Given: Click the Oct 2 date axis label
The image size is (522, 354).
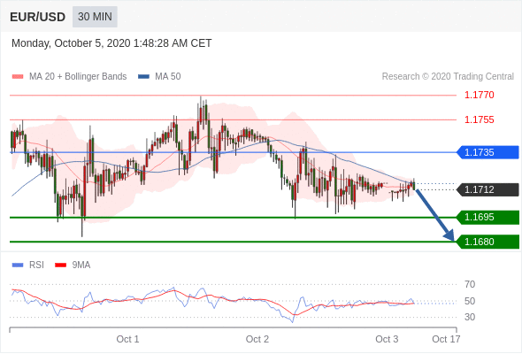Looking at the screenshot, I should (x=257, y=339).
